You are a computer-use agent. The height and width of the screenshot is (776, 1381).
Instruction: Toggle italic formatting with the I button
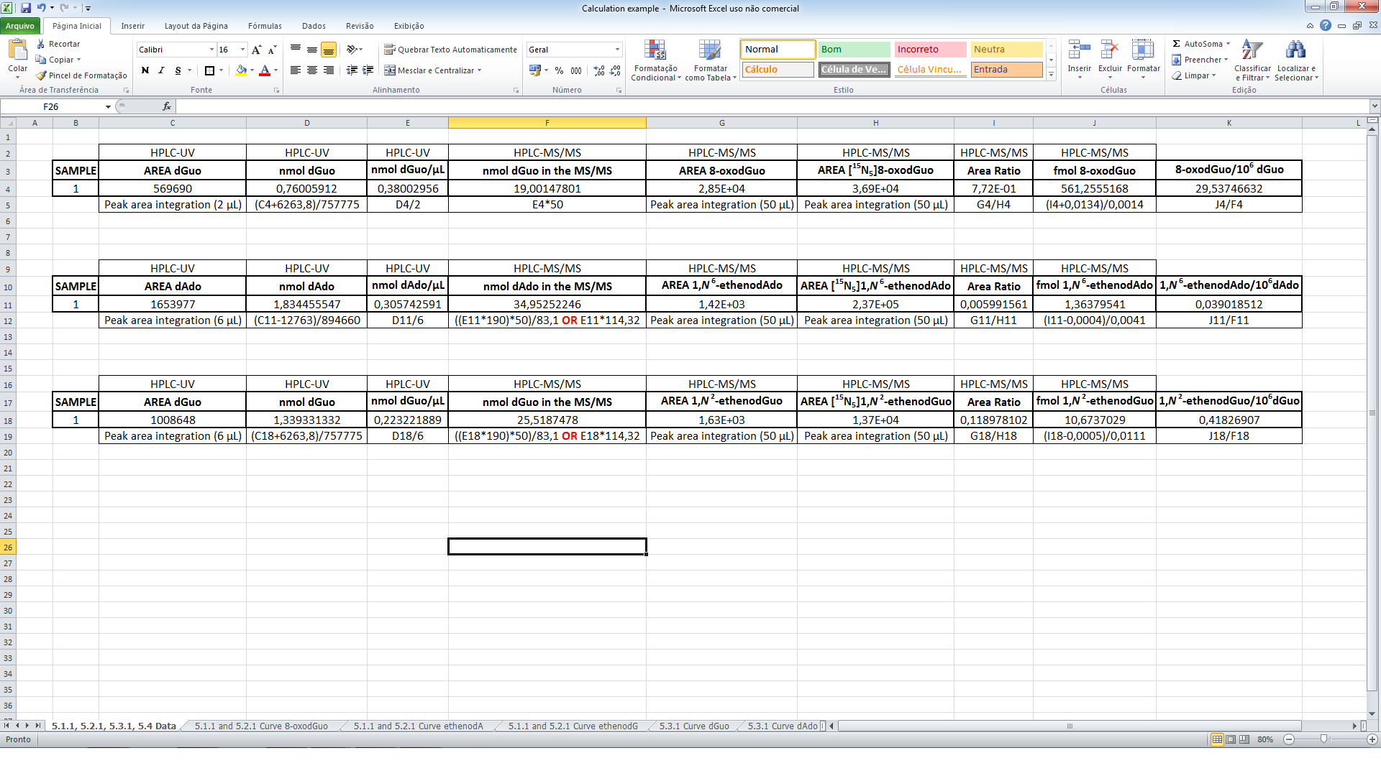[x=161, y=70]
